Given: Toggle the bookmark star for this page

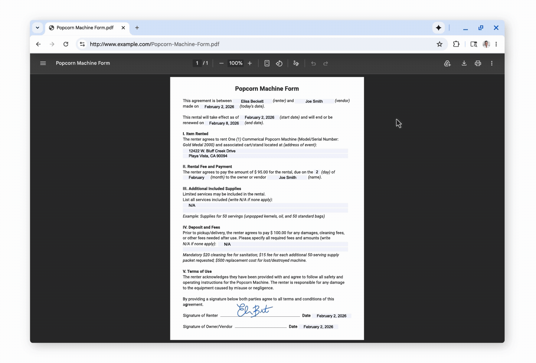Looking at the screenshot, I should pos(439,44).
